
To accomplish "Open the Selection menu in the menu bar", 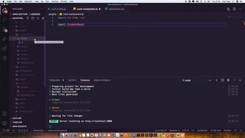I will click(28, 2).
